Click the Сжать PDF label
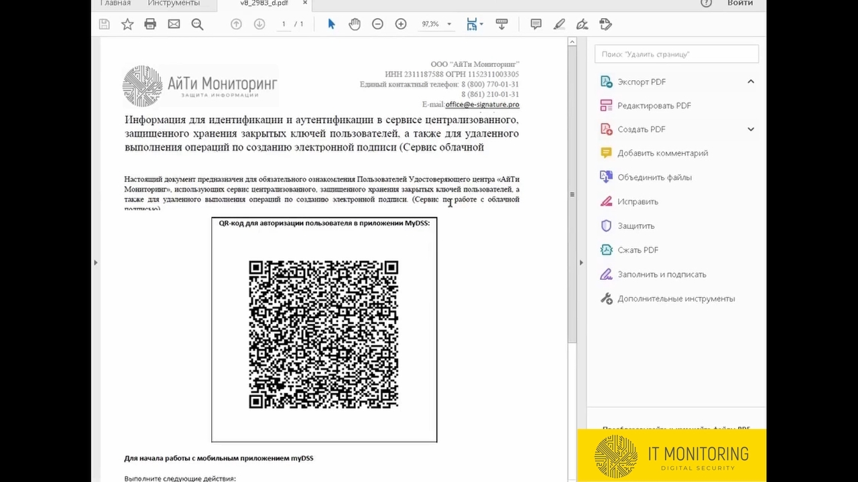This screenshot has height=482, width=858. point(637,250)
